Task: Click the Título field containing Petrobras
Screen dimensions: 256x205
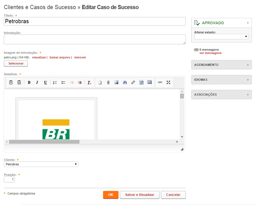Action: [95, 21]
